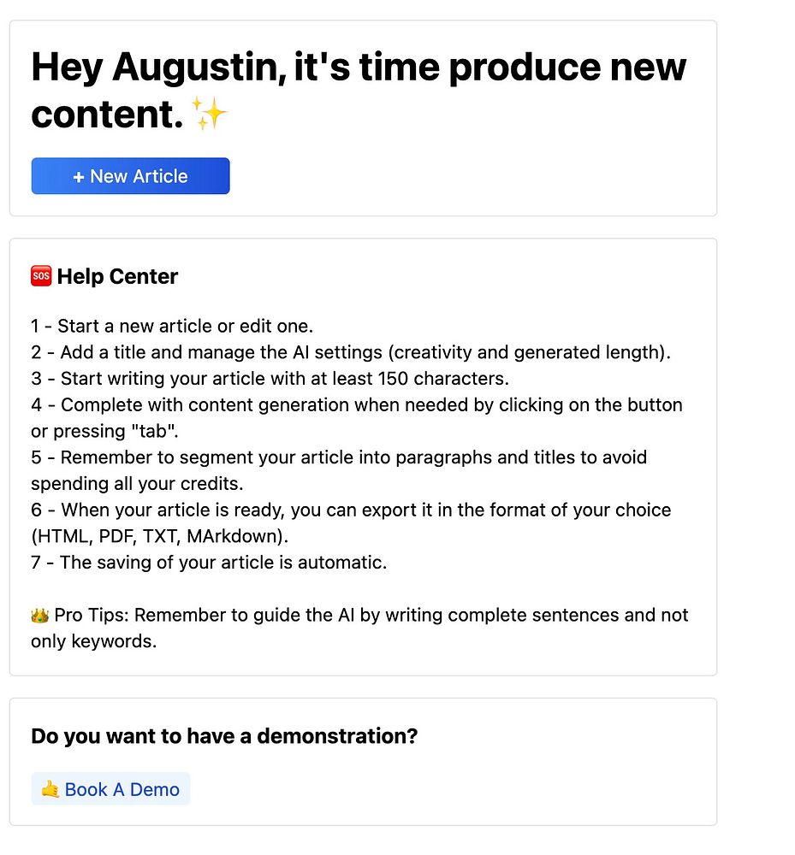Click the thumbs-up icon on Book A Demo
This screenshot has width=795, height=855.
click(50, 788)
